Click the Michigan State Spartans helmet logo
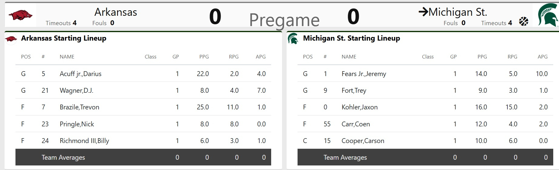The image size is (559, 170). click(x=548, y=15)
